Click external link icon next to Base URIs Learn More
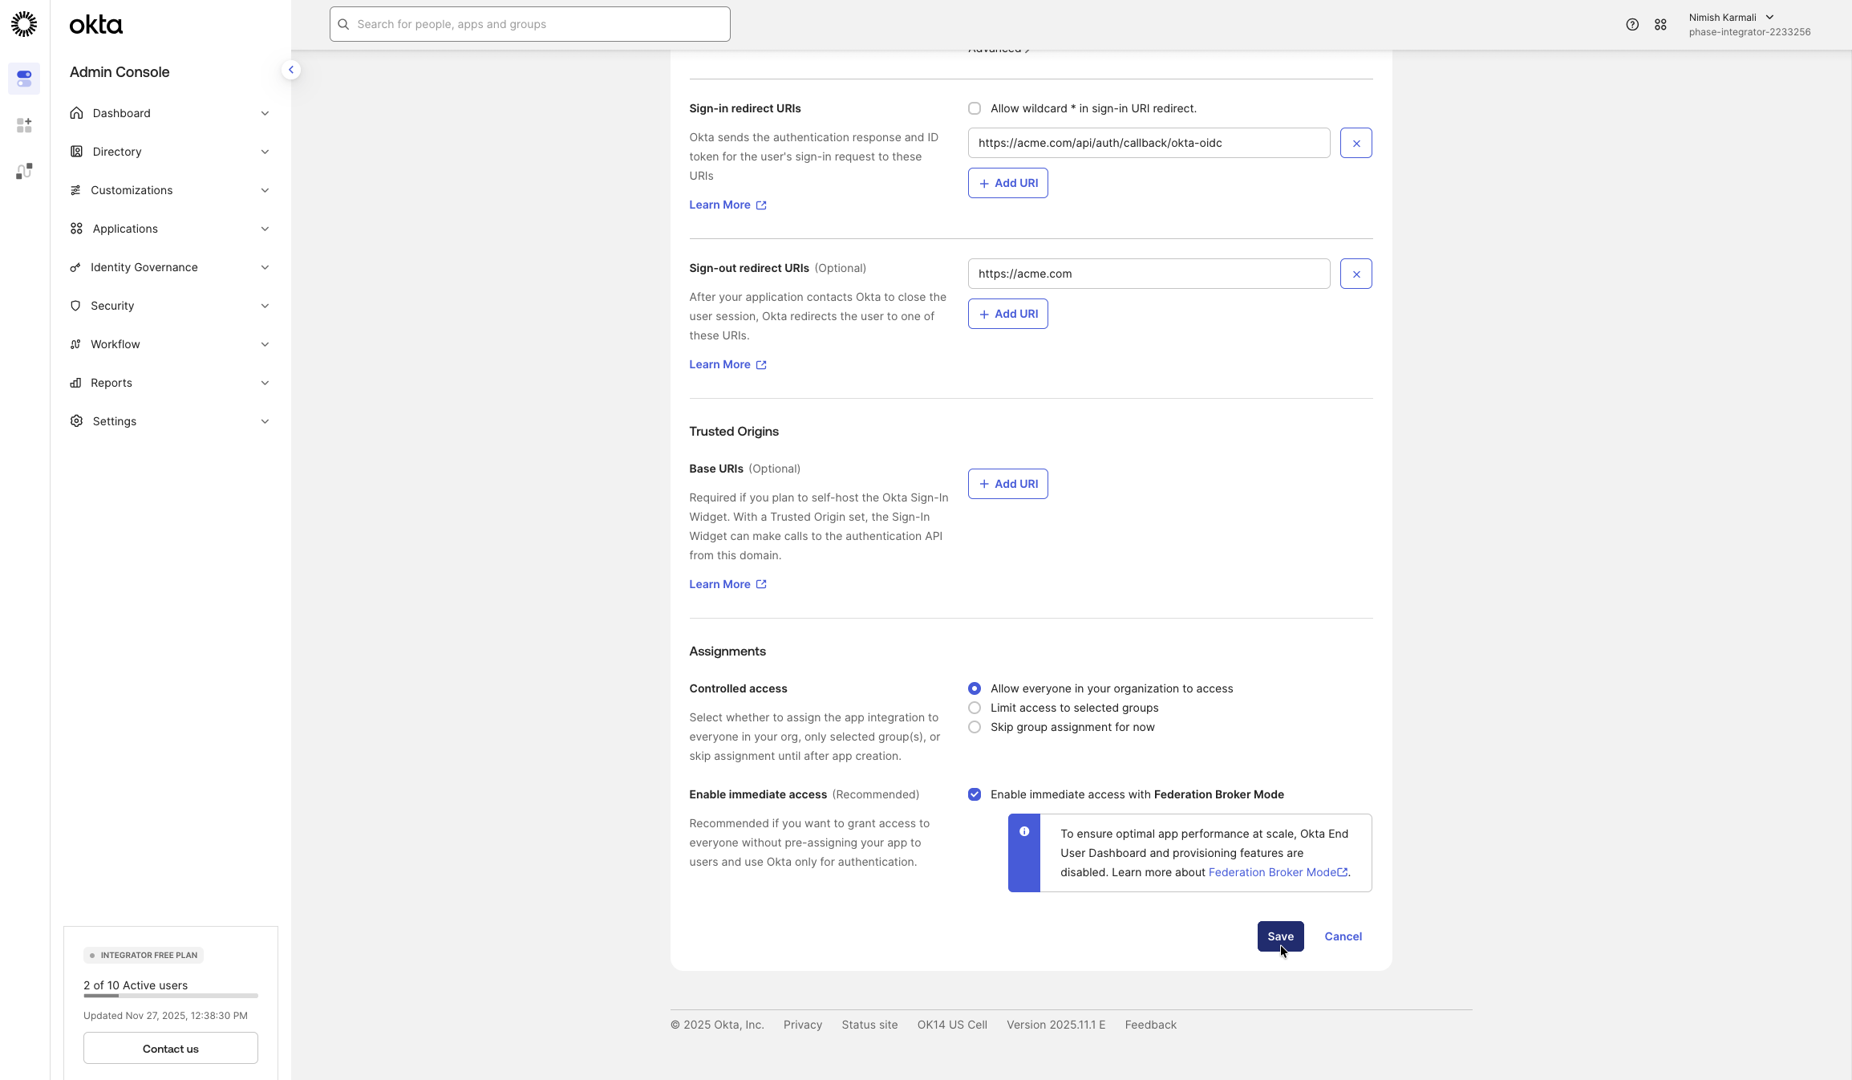The height and width of the screenshot is (1080, 1852). click(x=761, y=585)
